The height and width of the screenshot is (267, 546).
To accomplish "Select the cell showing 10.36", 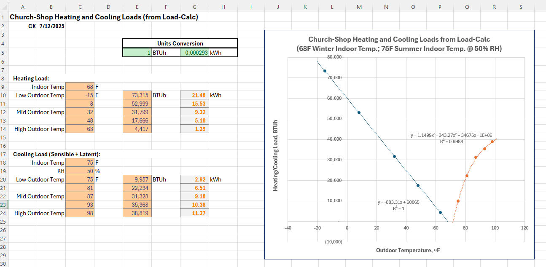I will coord(194,205).
